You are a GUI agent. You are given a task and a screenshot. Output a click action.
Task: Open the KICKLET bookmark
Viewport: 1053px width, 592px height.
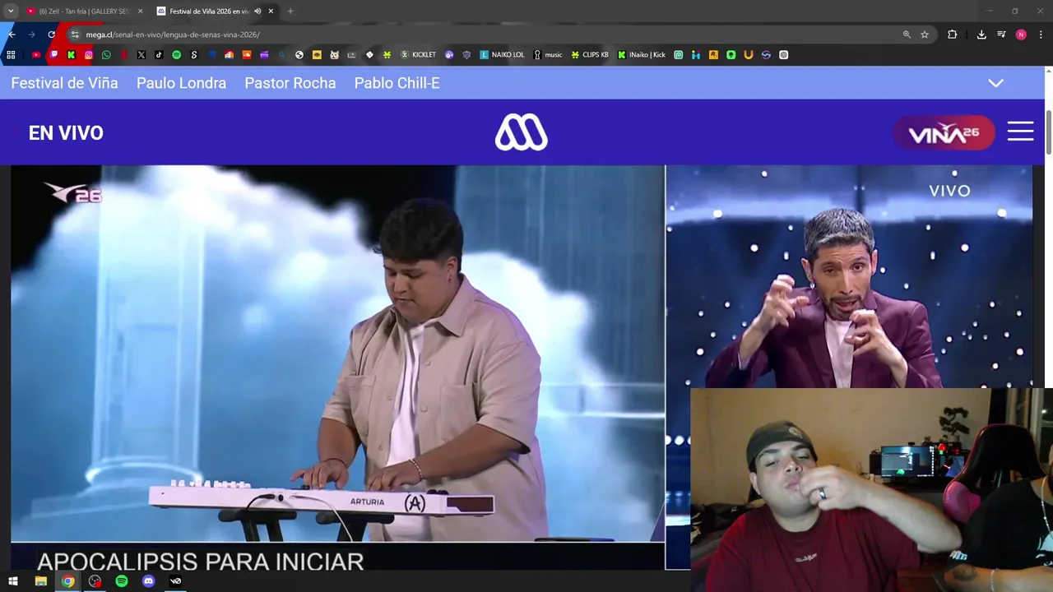coord(418,55)
